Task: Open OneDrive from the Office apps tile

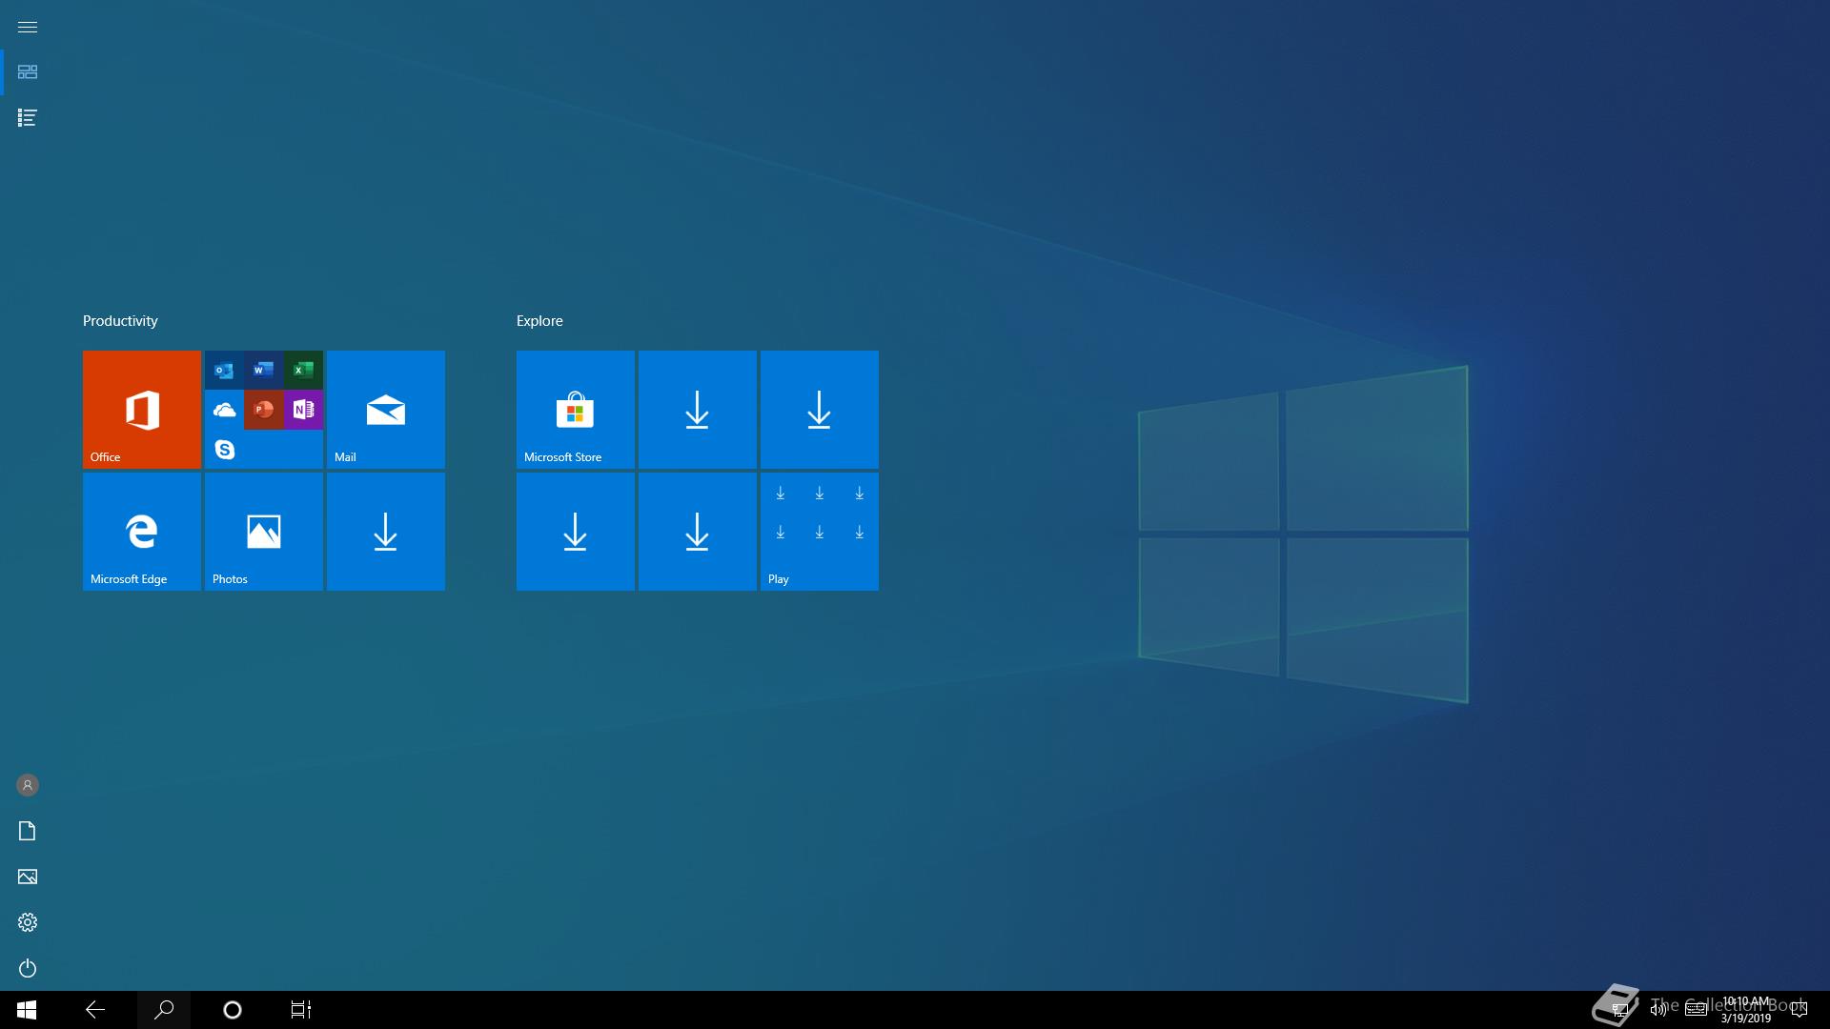Action: [224, 410]
